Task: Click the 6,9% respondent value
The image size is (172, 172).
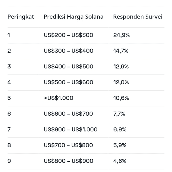Action: [x=120, y=130]
